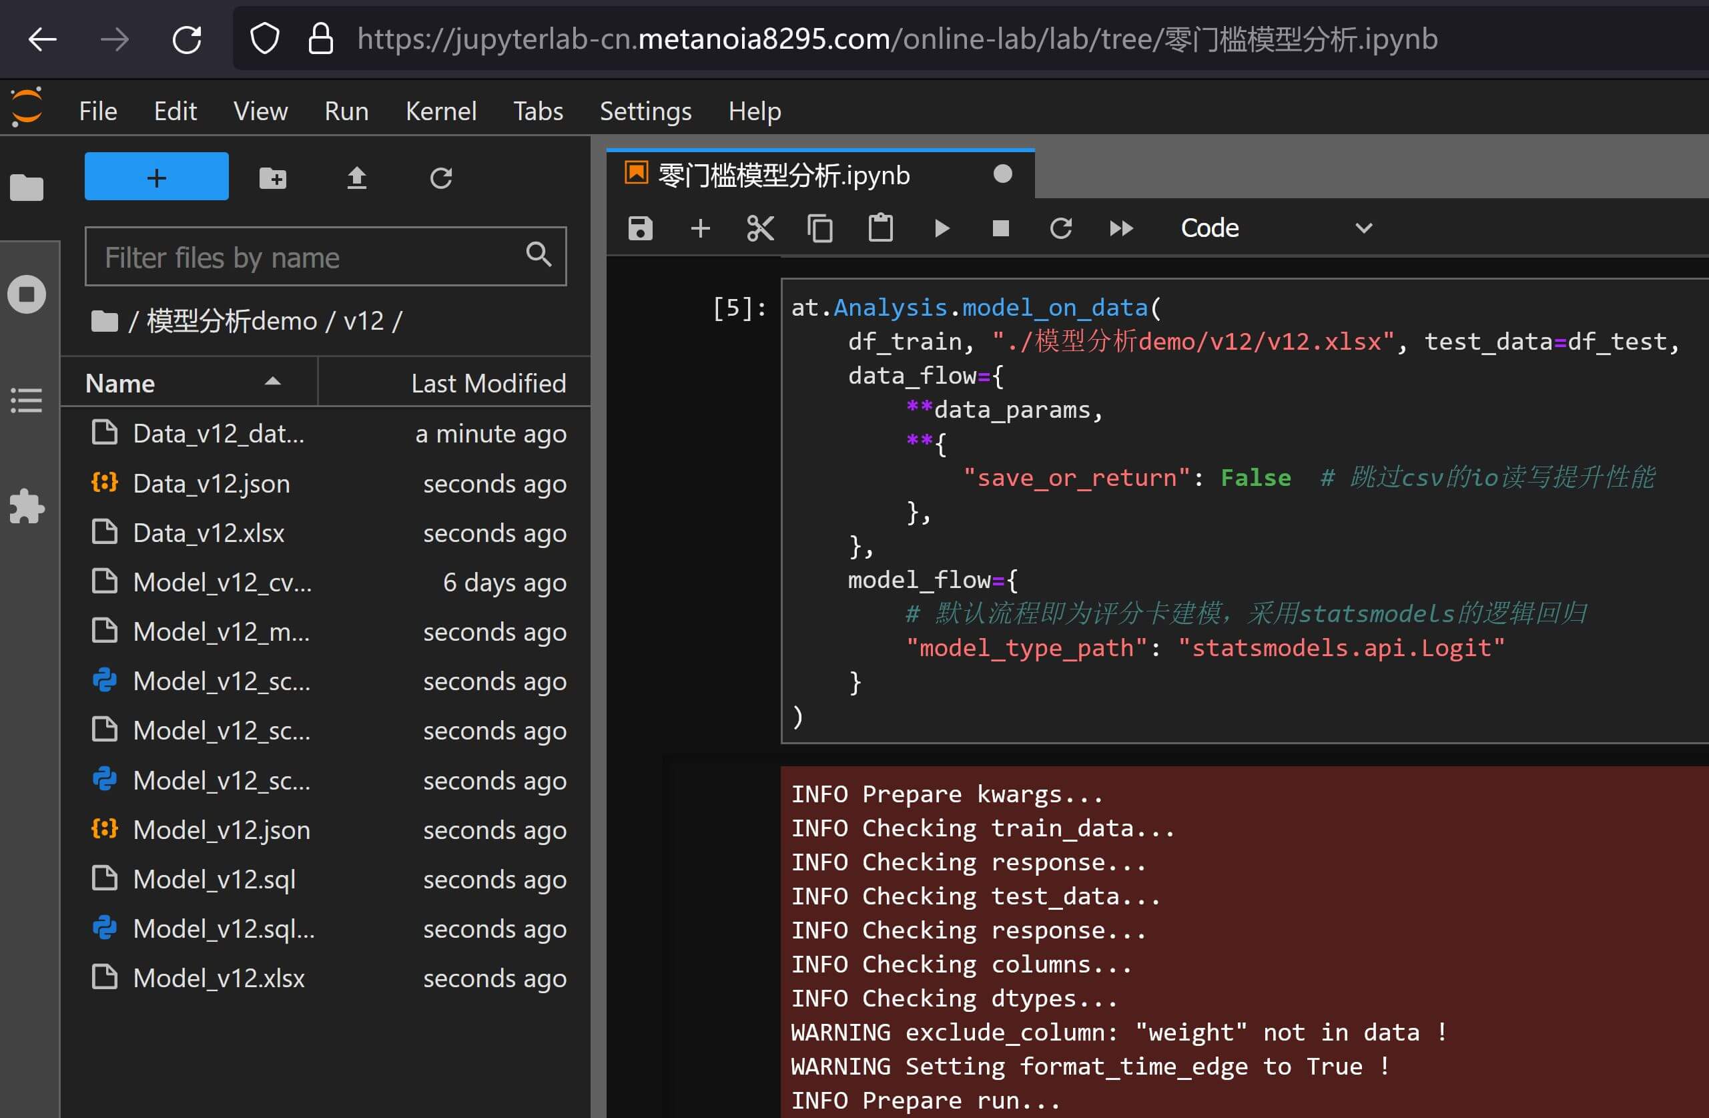This screenshot has height=1118, width=1709.
Task: Interrupt the kernel with the stop icon
Action: pyautogui.click(x=1000, y=228)
